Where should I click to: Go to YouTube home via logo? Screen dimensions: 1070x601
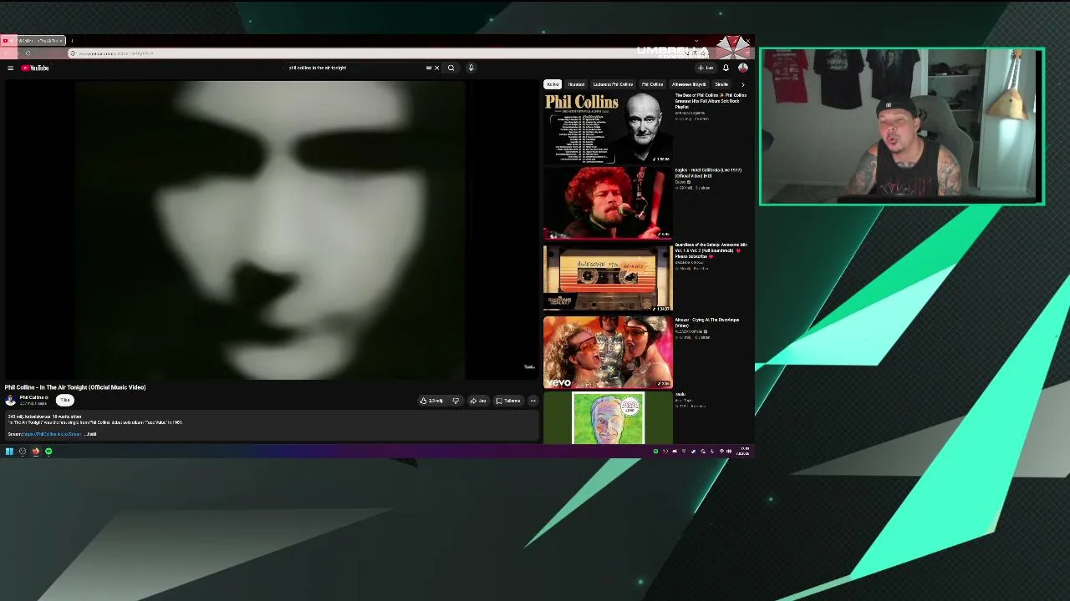pos(36,68)
